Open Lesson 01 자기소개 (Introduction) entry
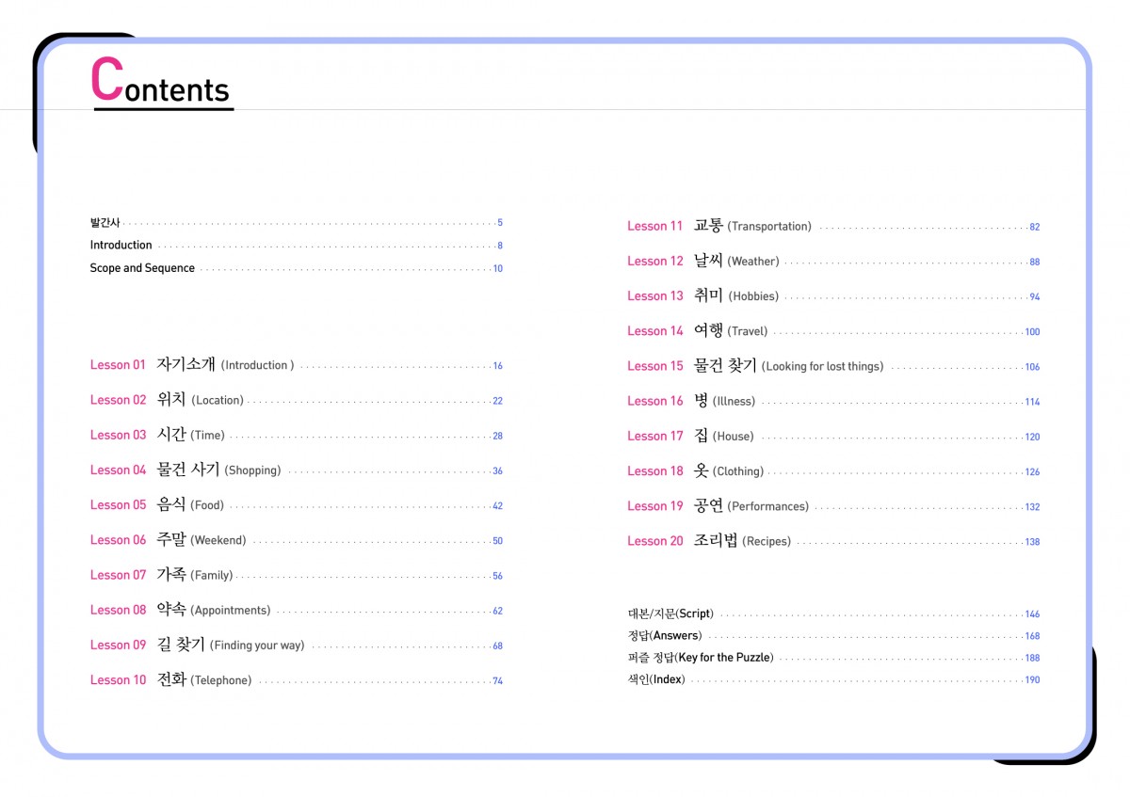 tap(192, 365)
